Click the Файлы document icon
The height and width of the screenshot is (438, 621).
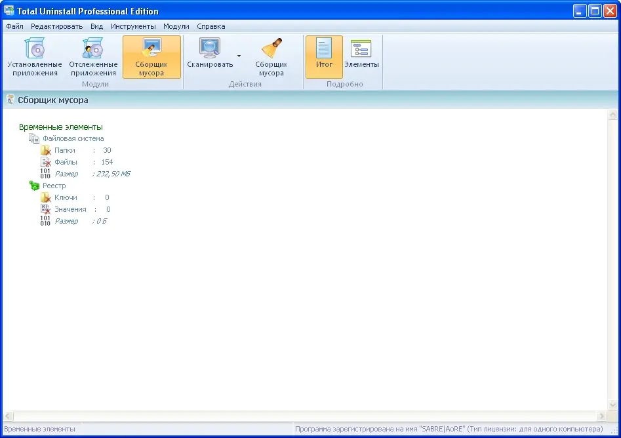[45, 162]
